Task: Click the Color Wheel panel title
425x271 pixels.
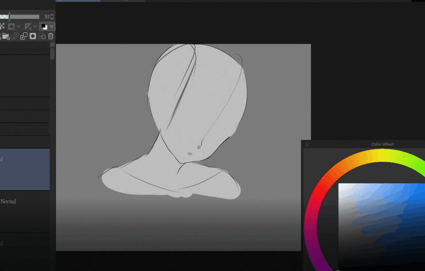Action: click(382, 144)
